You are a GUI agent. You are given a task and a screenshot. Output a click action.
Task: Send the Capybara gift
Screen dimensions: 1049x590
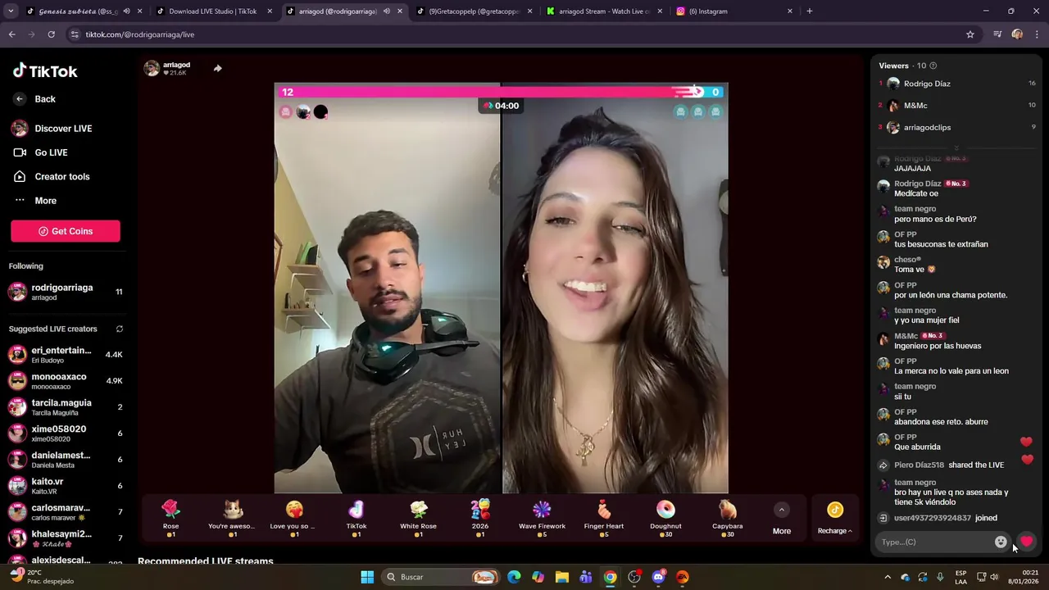click(728, 518)
